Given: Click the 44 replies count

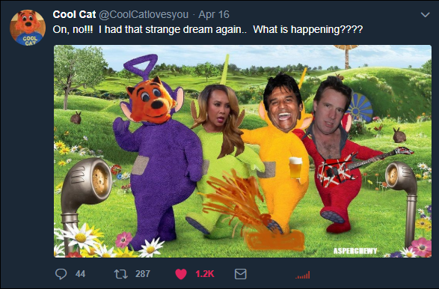Looking at the screenshot, I should point(80,274).
